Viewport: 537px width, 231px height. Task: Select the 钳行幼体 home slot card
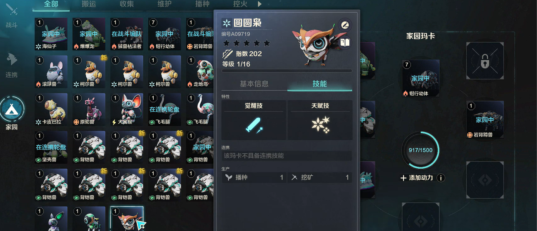pyautogui.click(x=421, y=78)
